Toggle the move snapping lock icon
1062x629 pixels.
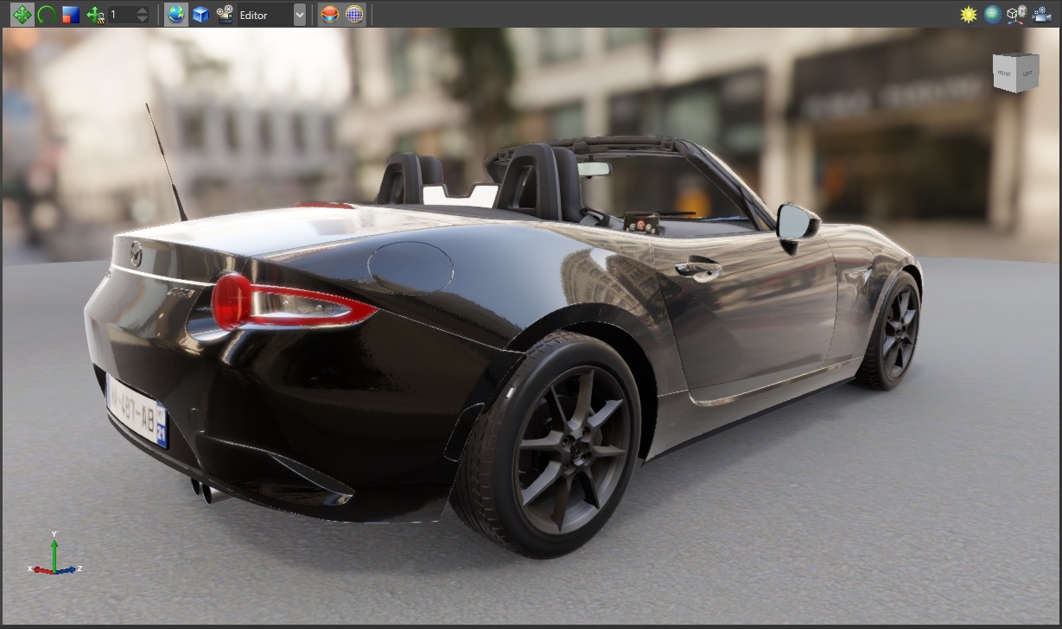click(95, 15)
